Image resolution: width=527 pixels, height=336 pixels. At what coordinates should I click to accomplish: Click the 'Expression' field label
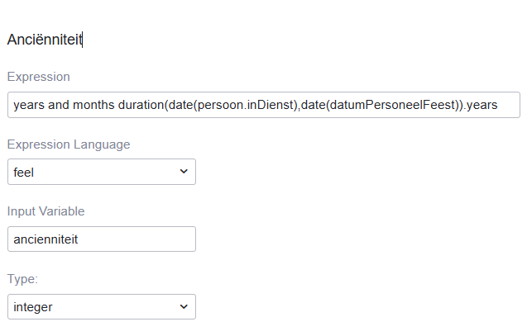[x=38, y=77]
